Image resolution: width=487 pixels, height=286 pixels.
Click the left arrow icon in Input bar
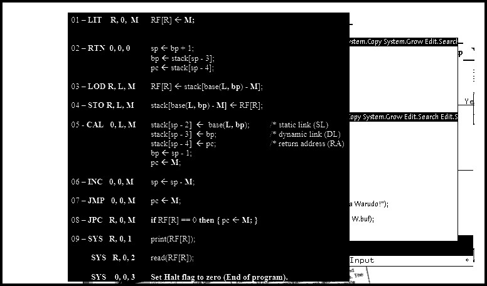point(468,260)
